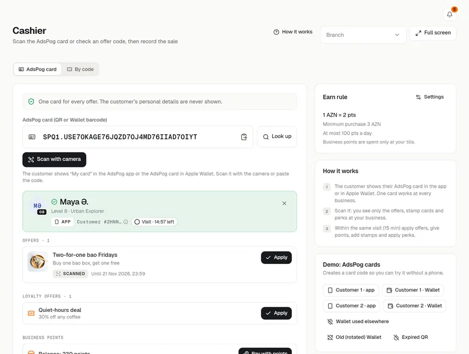
Task: Try the Wallet used elsewhere demo
Action: tap(358, 321)
